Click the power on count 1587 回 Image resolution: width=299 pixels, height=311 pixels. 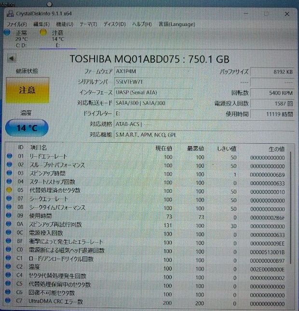click(x=272, y=104)
